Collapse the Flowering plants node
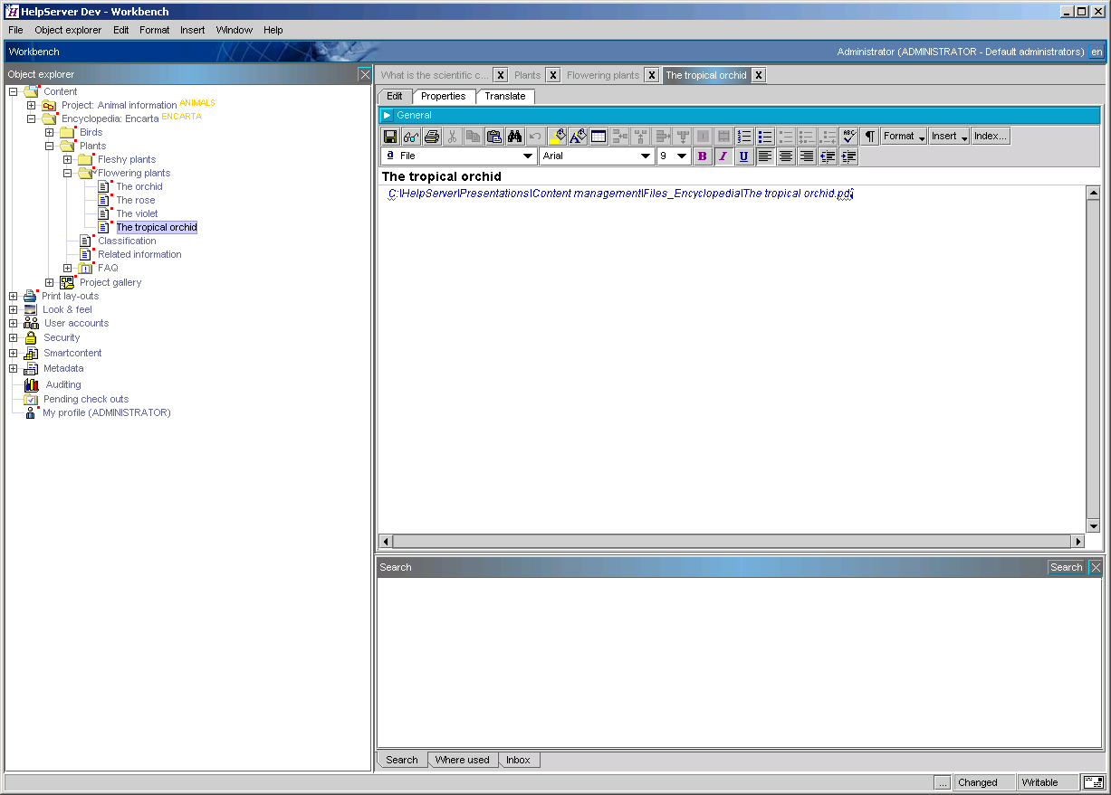Viewport: 1111px width, 795px height. (68, 173)
